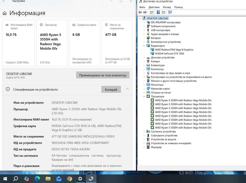Open Windows Start menu
Image resolution: width=246 pixels, height=183 pixels.
5,179
